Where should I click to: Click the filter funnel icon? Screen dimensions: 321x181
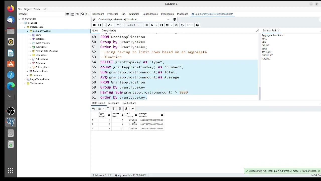[118, 25]
